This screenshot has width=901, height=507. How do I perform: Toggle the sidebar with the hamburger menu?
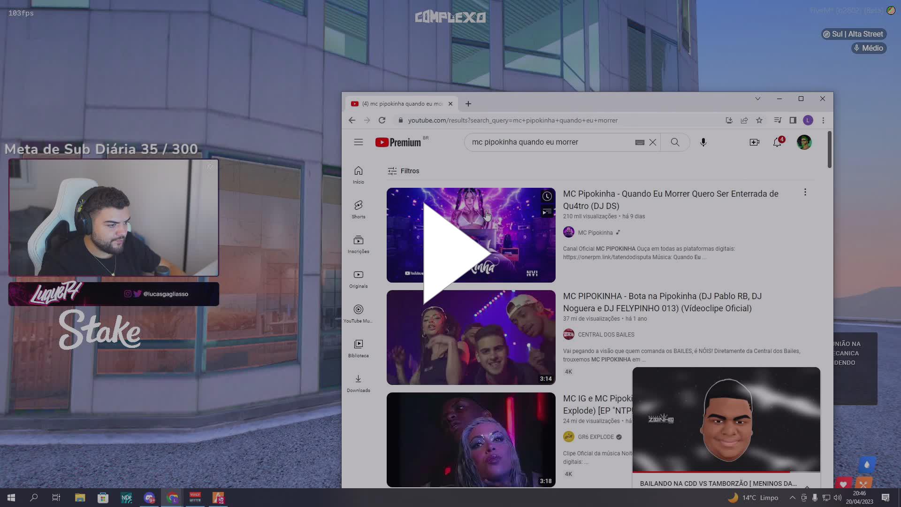[359, 142]
